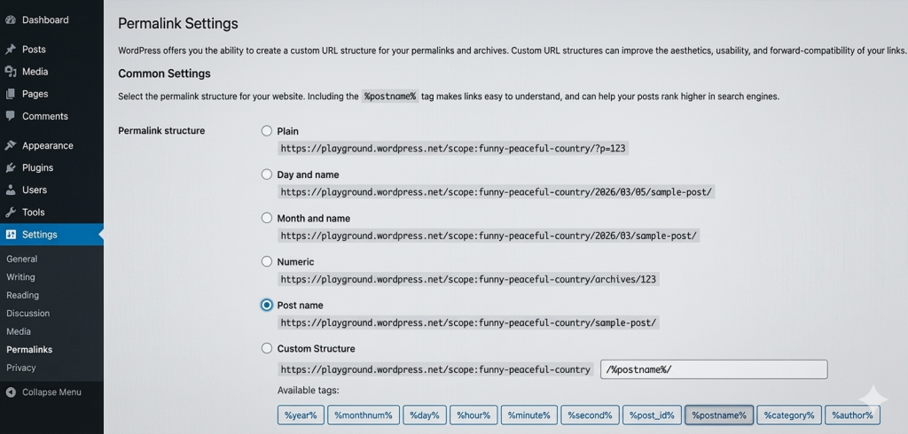Open the Settings menu item
This screenshot has height=434, width=908.
pyautogui.click(x=51, y=235)
